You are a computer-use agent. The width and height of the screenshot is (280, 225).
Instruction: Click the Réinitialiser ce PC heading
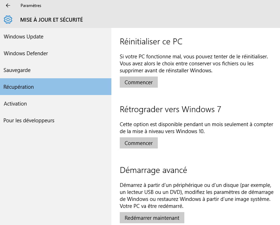151,42
